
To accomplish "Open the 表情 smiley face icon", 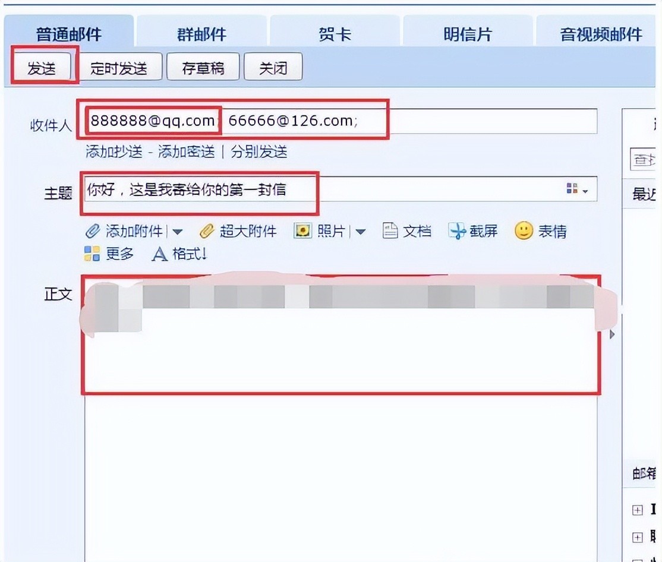I will tap(524, 231).
